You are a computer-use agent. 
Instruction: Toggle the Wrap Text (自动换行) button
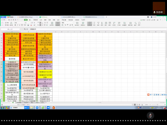58,23
